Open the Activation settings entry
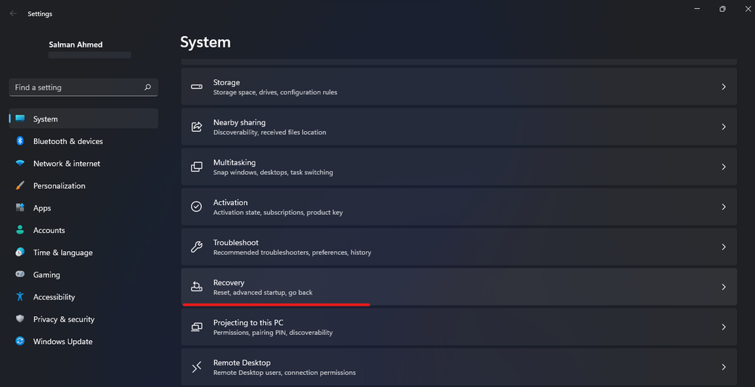 point(459,207)
